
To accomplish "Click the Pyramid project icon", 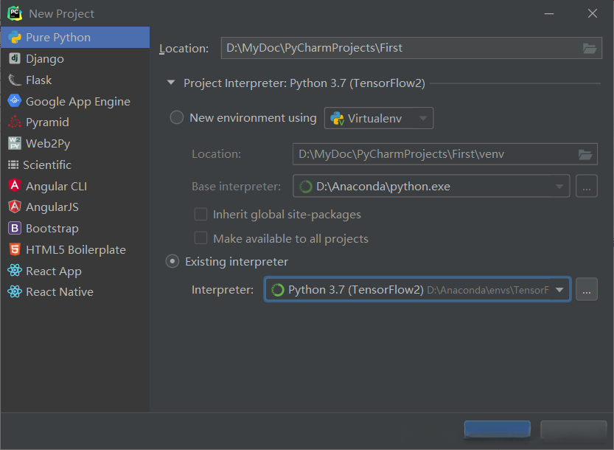I will (14, 122).
